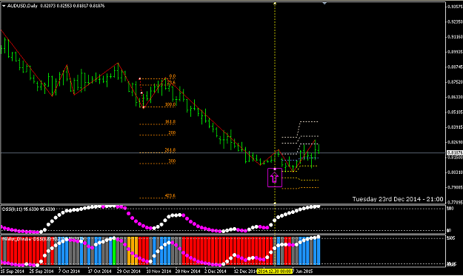Click the triangle before the AUDUSD,Daily title
Viewport: 463px width, 276px height.
(4, 6)
